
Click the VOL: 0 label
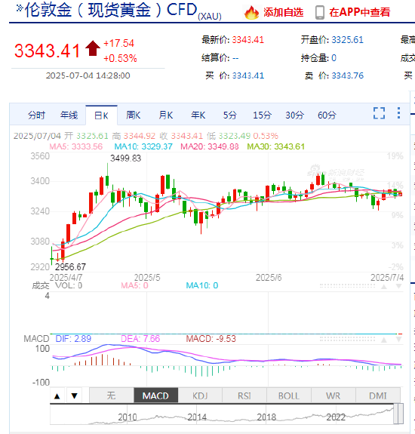click(x=69, y=285)
